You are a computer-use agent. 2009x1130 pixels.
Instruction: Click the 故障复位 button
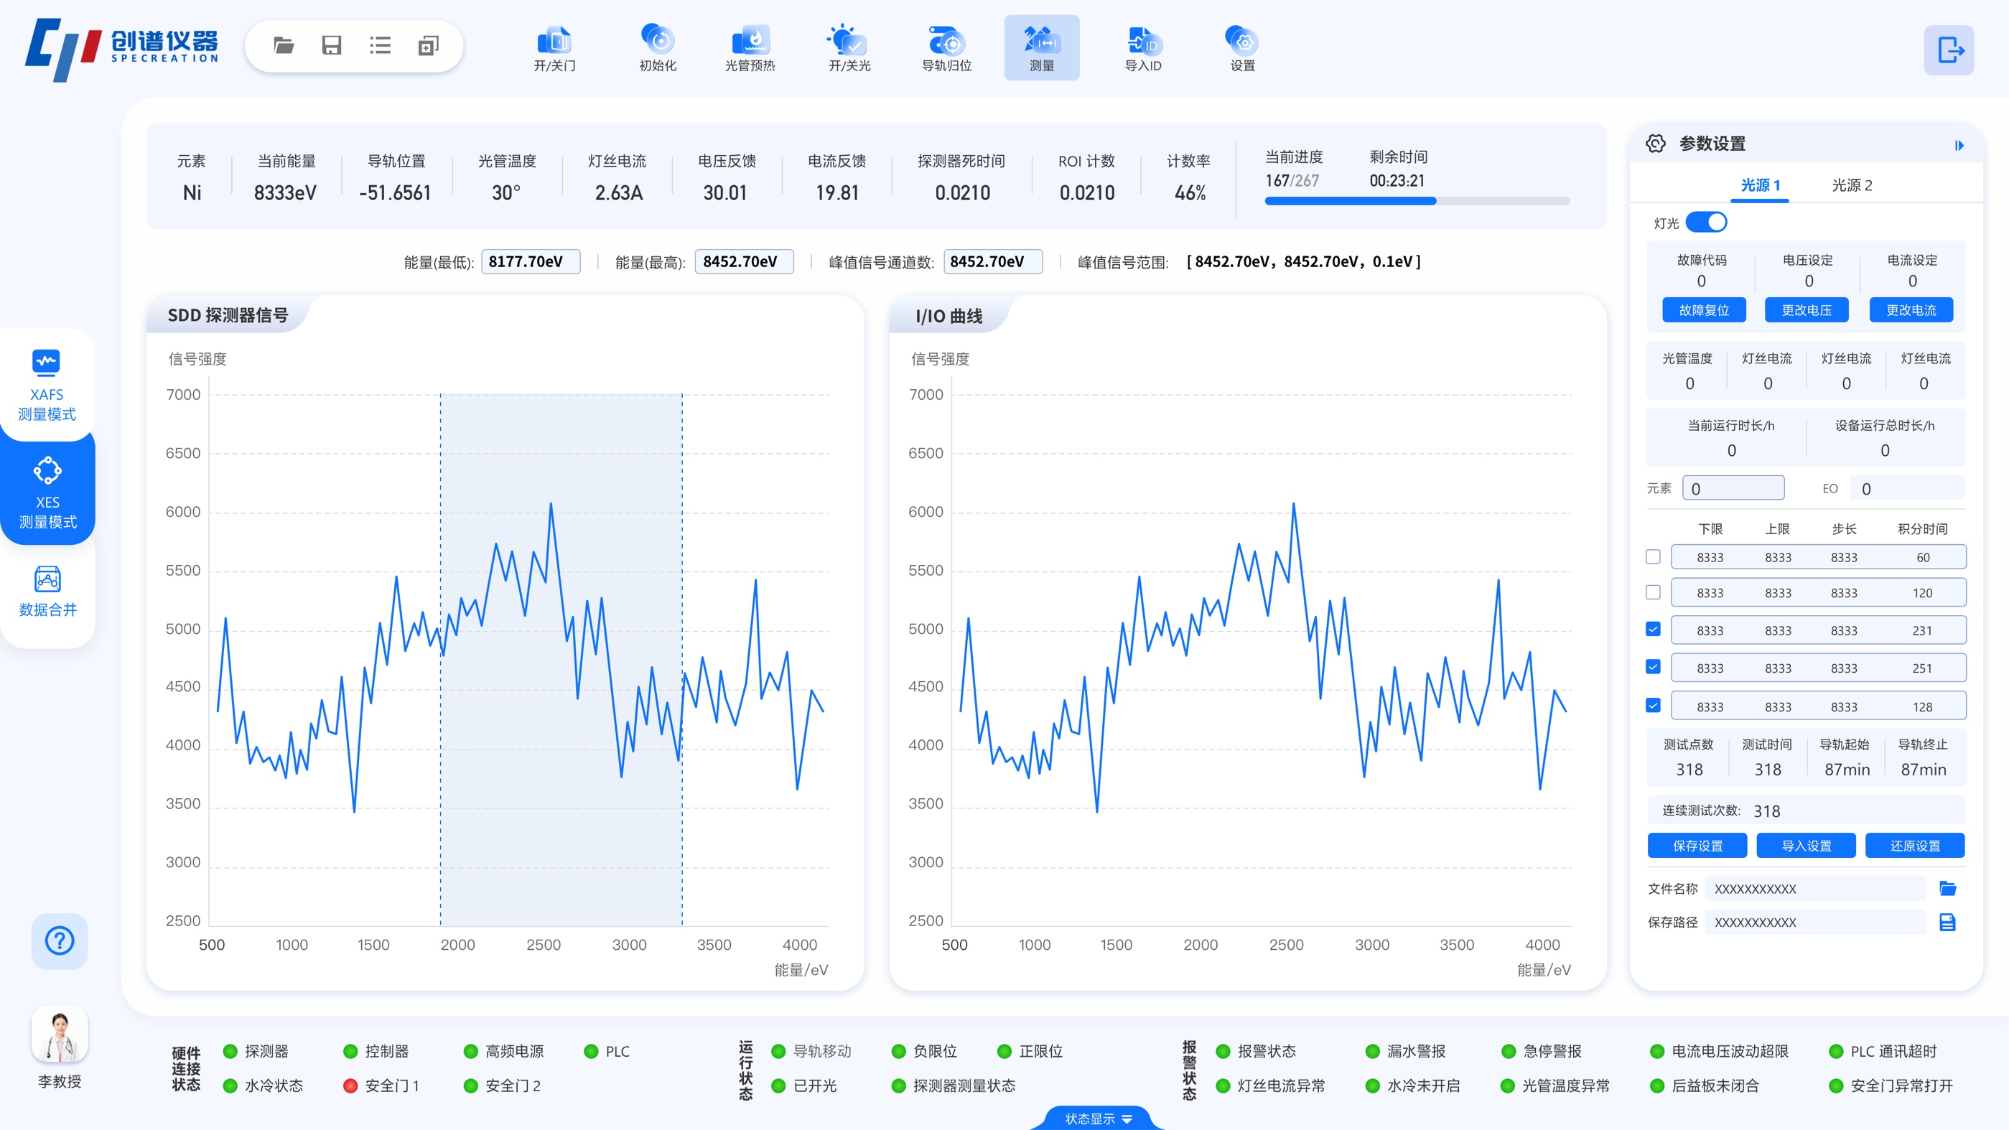[x=1703, y=310]
